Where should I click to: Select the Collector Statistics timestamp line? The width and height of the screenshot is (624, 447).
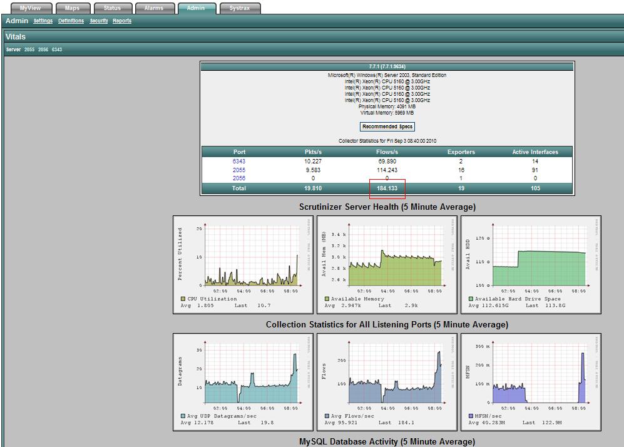click(387, 141)
